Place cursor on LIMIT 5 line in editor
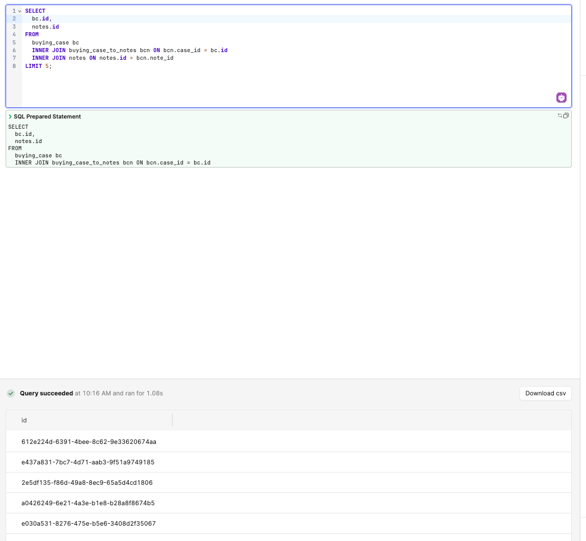This screenshot has width=586, height=541. (x=38, y=66)
